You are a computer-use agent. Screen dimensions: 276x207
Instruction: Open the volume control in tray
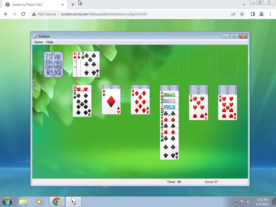249,202
